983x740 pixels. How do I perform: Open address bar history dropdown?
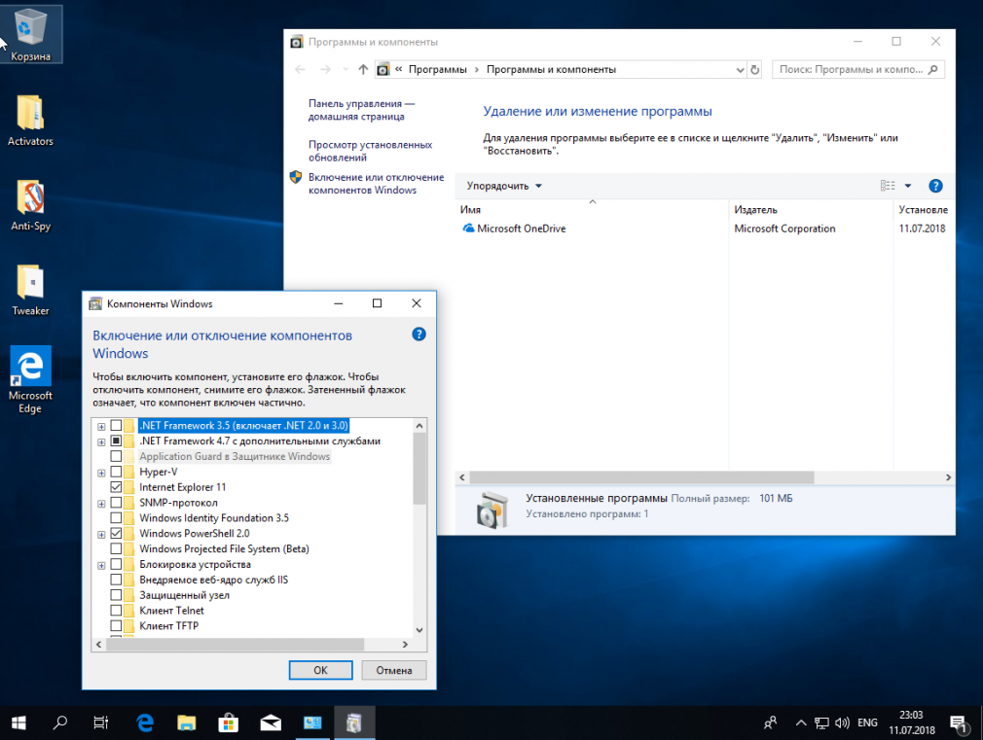tap(740, 70)
